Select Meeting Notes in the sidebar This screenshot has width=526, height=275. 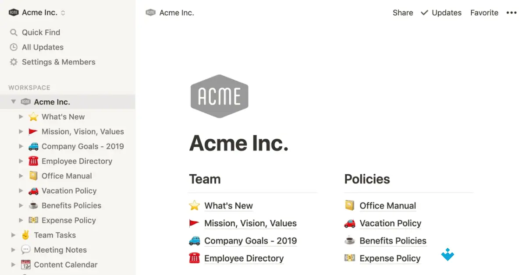pos(60,250)
